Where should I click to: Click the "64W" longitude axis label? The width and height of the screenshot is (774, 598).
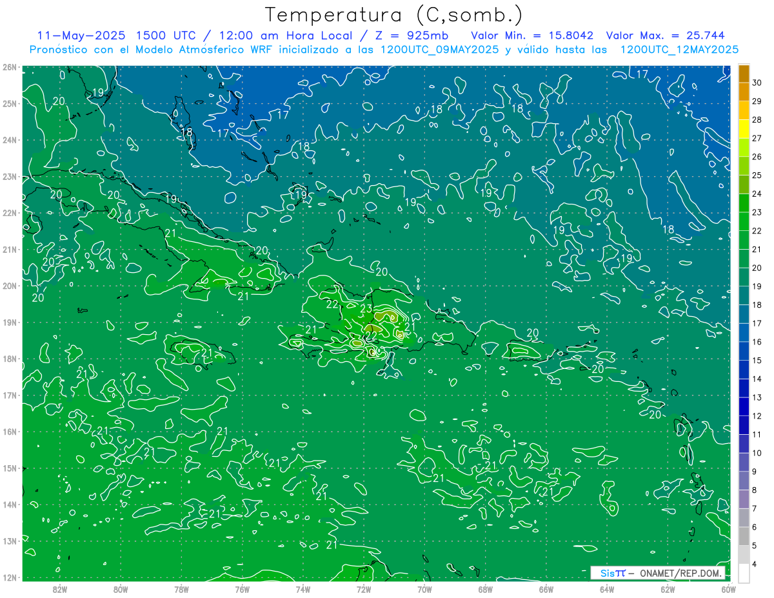tap(607, 589)
